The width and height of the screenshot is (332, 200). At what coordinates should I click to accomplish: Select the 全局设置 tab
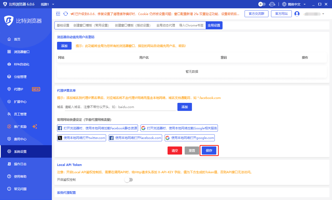[x=214, y=25]
